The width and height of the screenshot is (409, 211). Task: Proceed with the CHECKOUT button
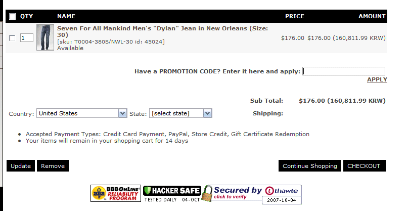click(x=365, y=166)
